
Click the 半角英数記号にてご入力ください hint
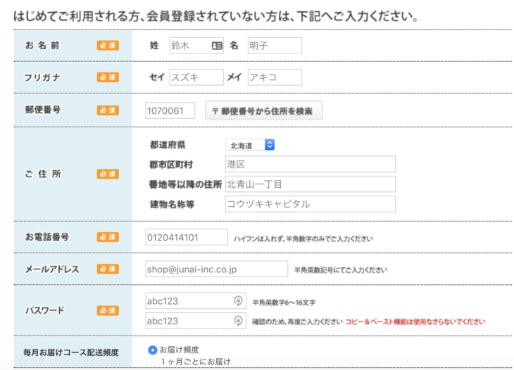coord(341,270)
